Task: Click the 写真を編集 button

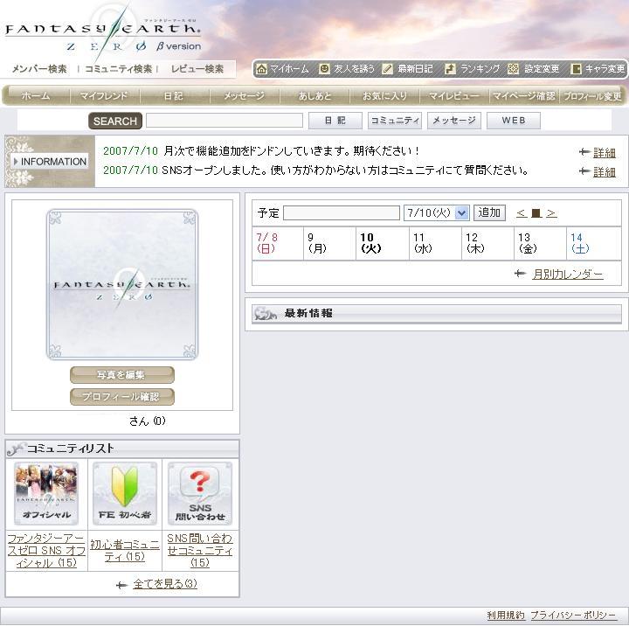Action: point(122,375)
